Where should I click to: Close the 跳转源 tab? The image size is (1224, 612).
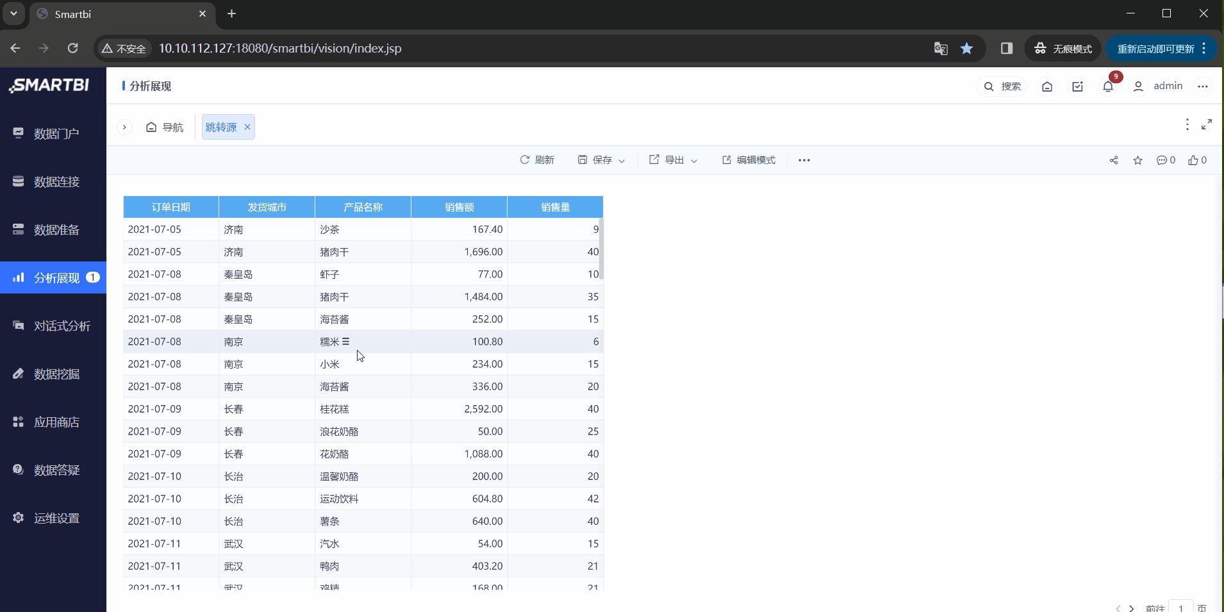pos(247,127)
